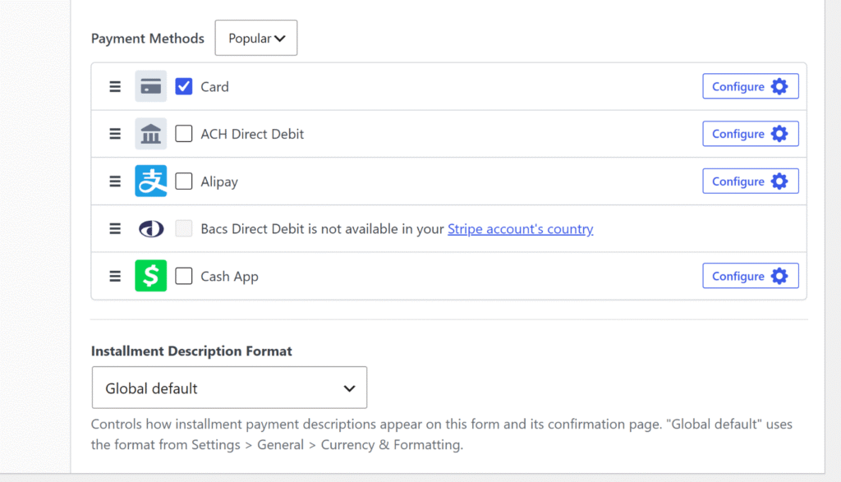
Task: Click the Bacs Direct Debit logo icon
Action: [151, 228]
